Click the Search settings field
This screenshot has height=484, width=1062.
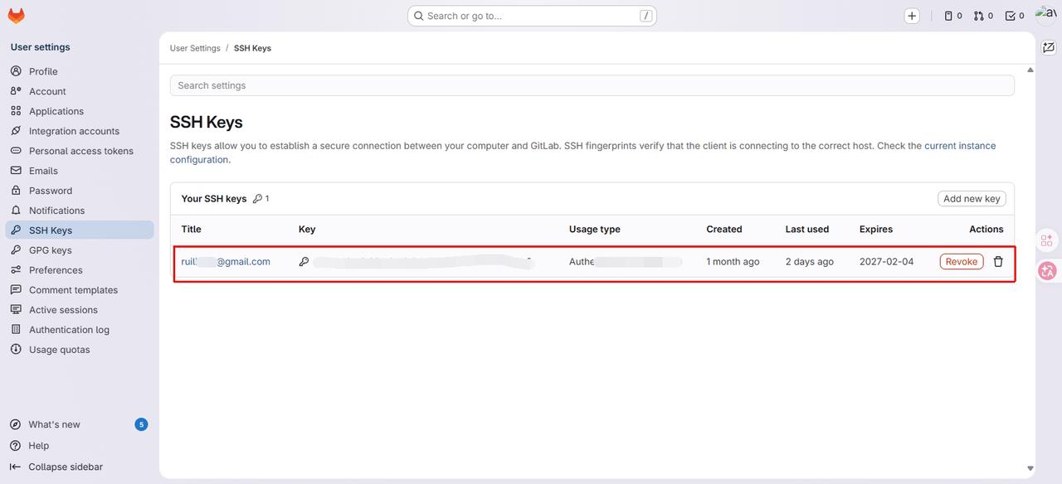[592, 85]
